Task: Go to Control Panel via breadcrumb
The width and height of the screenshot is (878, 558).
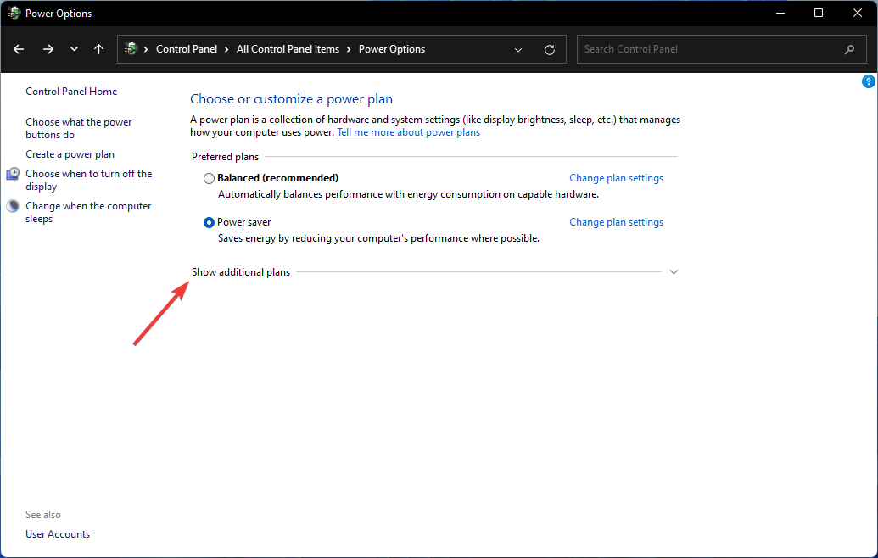Action: [187, 48]
